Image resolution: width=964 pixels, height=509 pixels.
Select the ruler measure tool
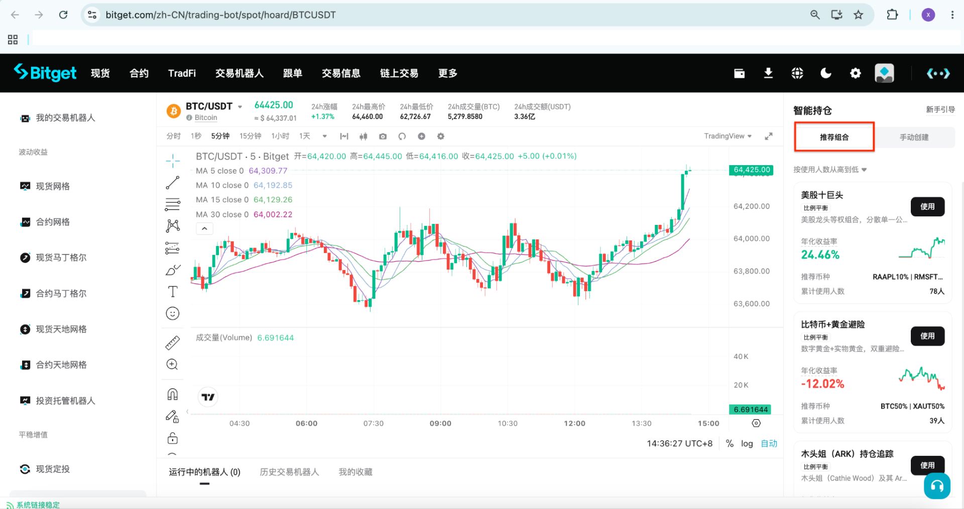click(172, 342)
